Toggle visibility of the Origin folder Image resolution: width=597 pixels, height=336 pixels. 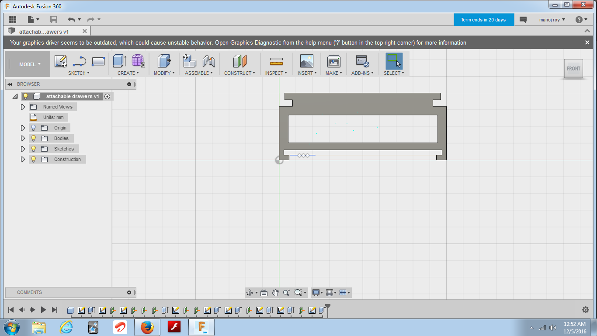coord(33,127)
